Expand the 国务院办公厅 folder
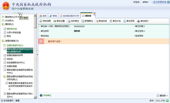This screenshot has width=170, height=103. point(3,17)
